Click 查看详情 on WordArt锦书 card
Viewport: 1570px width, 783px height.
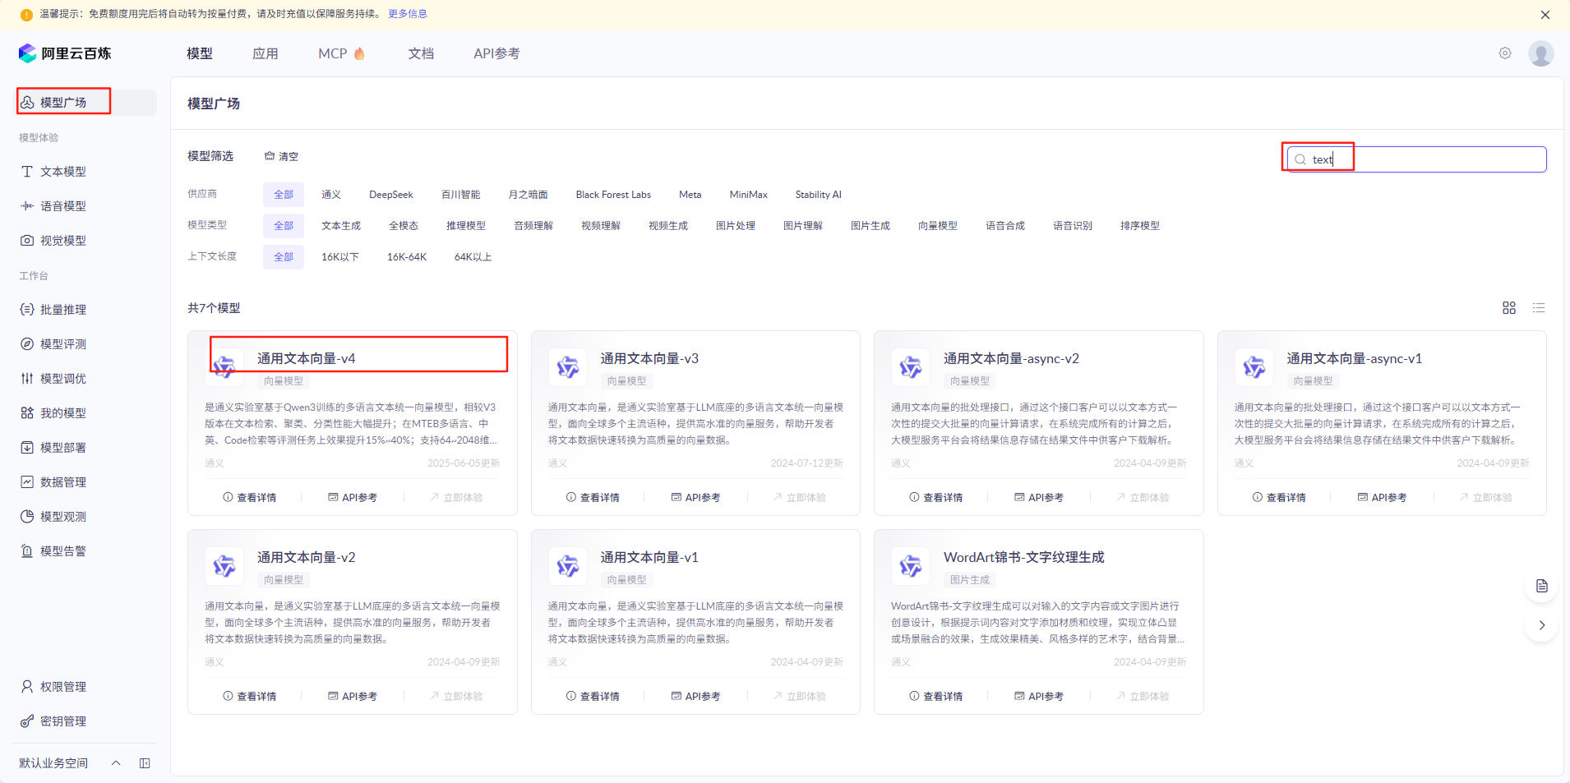pos(936,697)
